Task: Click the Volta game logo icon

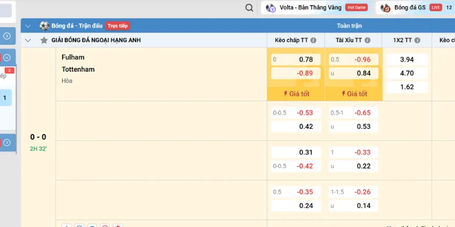Action: pyautogui.click(x=271, y=8)
